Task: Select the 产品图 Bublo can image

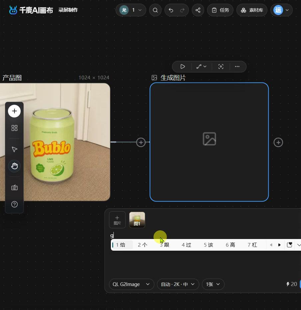Action: (55, 142)
